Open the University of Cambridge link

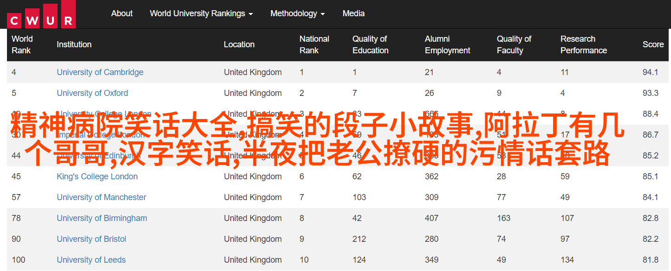[x=100, y=72]
